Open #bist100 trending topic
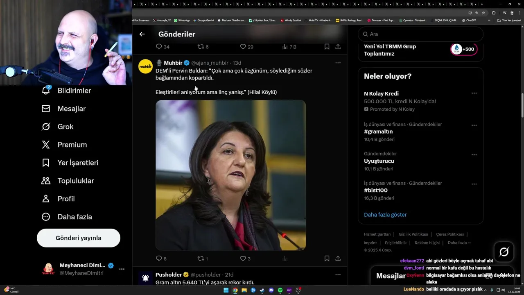 click(376, 191)
